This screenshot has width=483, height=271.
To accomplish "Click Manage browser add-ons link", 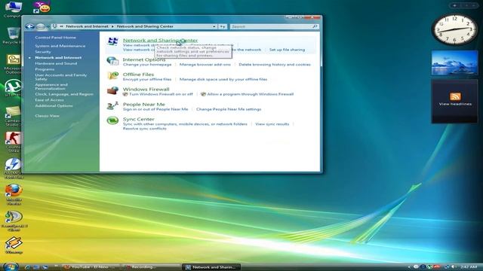I will click(205, 65).
